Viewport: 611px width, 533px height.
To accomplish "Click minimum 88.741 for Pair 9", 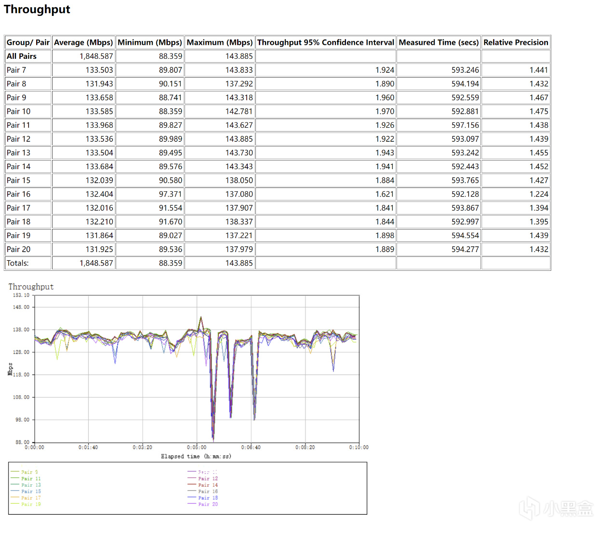I will point(171,97).
